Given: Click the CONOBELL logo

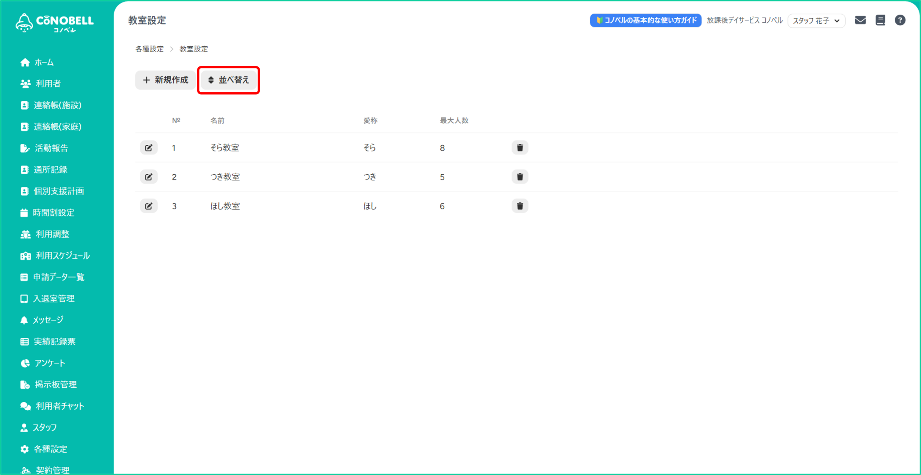Looking at the screenshot, I should [x=55, y=22].
